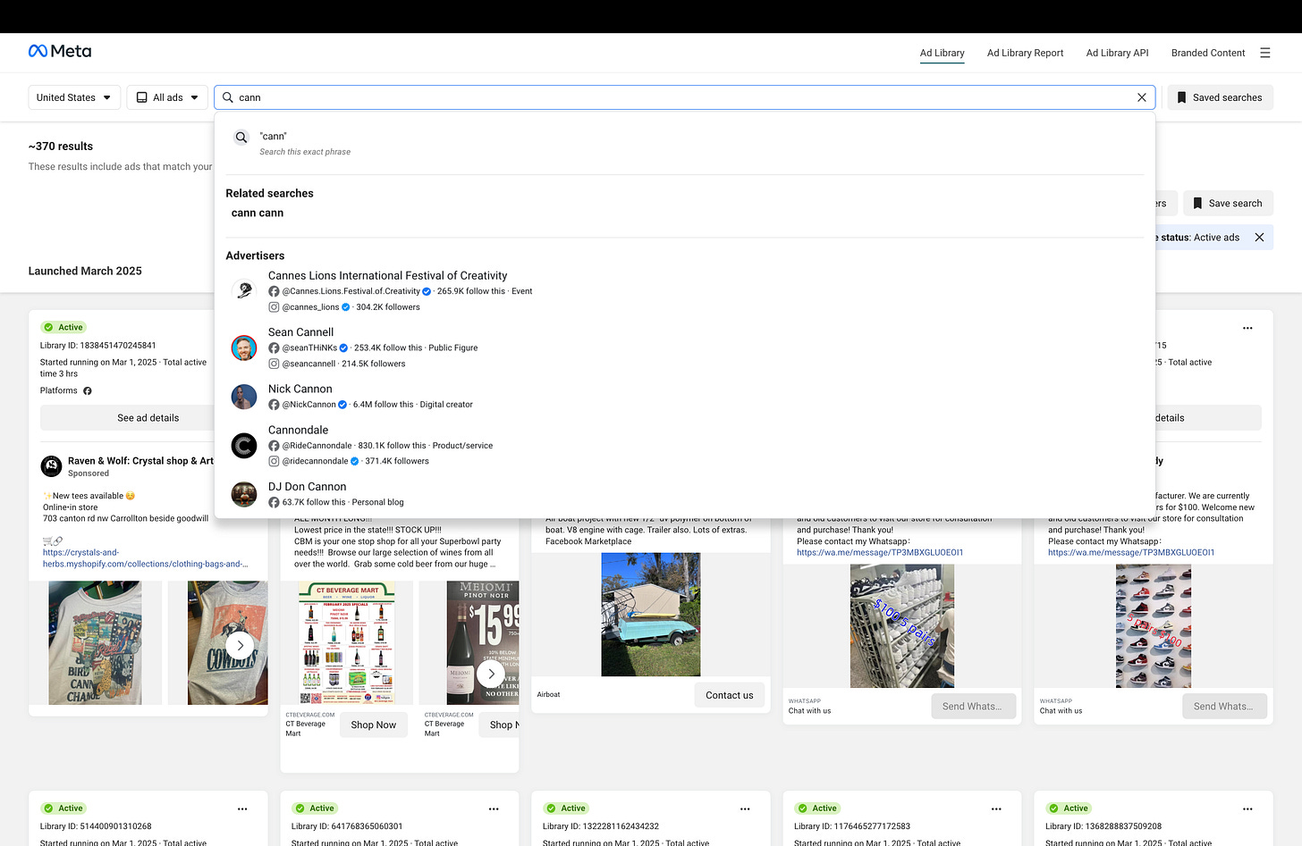Screen dimensions: 1302x846
Task: Click Instagram icon next to @cannes_lions
Action: pos(274,307)
